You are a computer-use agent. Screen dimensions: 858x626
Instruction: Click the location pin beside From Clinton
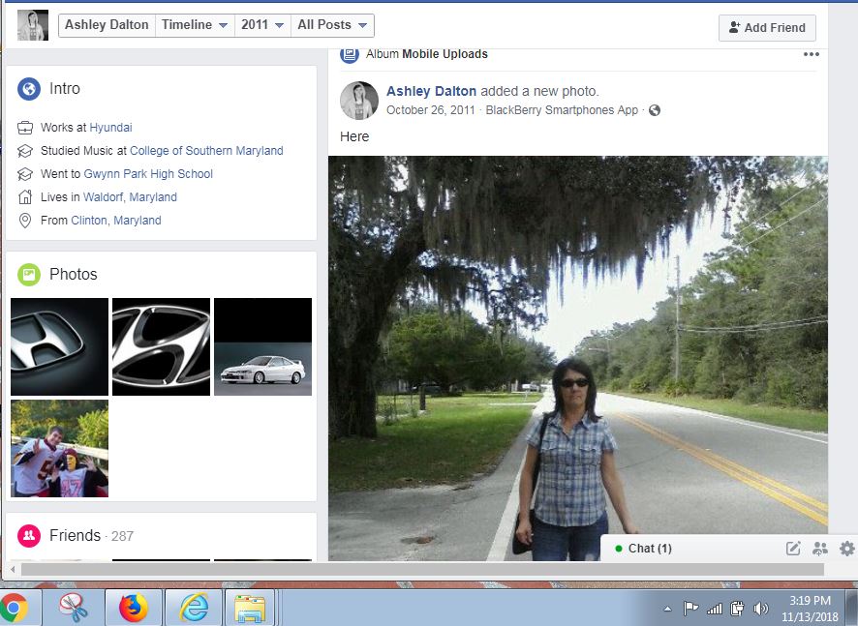(x=25, y=221)
